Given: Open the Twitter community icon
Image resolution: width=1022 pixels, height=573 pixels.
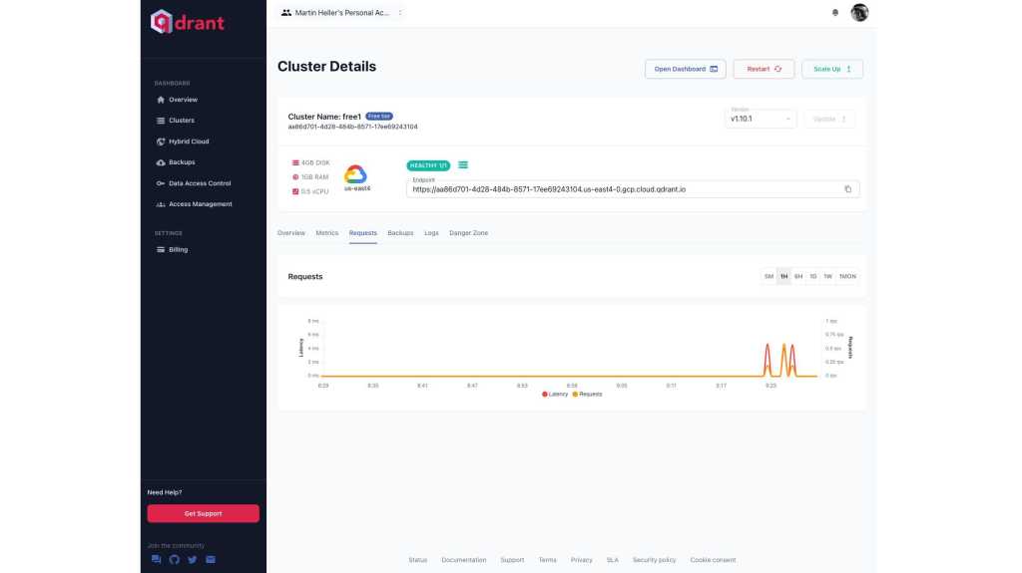Looking at the screenshot, I should [193, 560].
